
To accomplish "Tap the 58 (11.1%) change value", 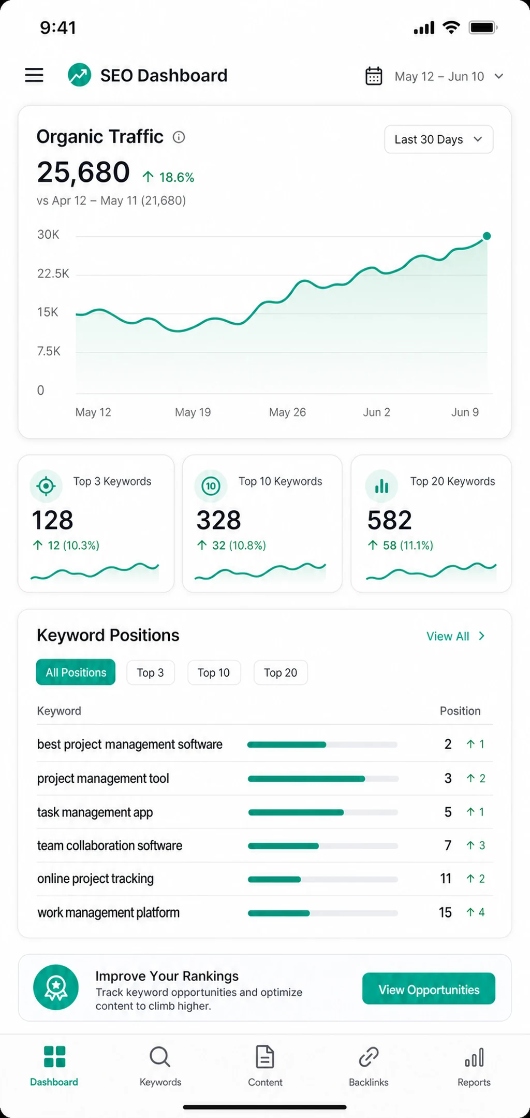I will pyautogui.click(x=408, y=546).
